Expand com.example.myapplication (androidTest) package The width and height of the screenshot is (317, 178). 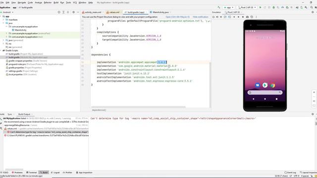click(x=6, y=34)
